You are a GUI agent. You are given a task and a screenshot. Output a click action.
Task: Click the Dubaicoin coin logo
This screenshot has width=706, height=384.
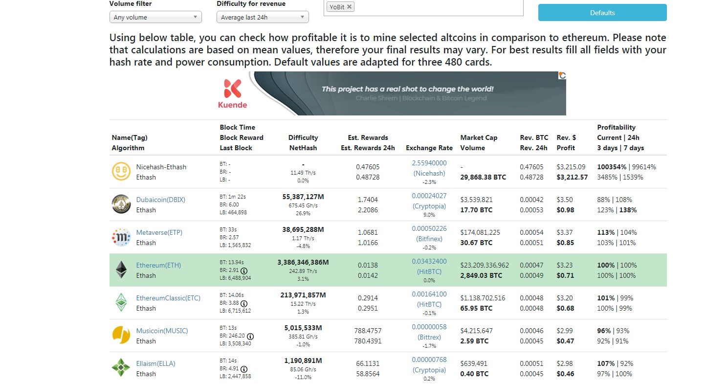(121, 204)
